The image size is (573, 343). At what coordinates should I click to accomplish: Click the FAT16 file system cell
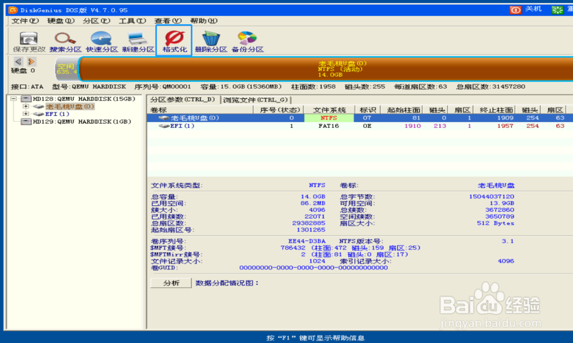(329, 126)
